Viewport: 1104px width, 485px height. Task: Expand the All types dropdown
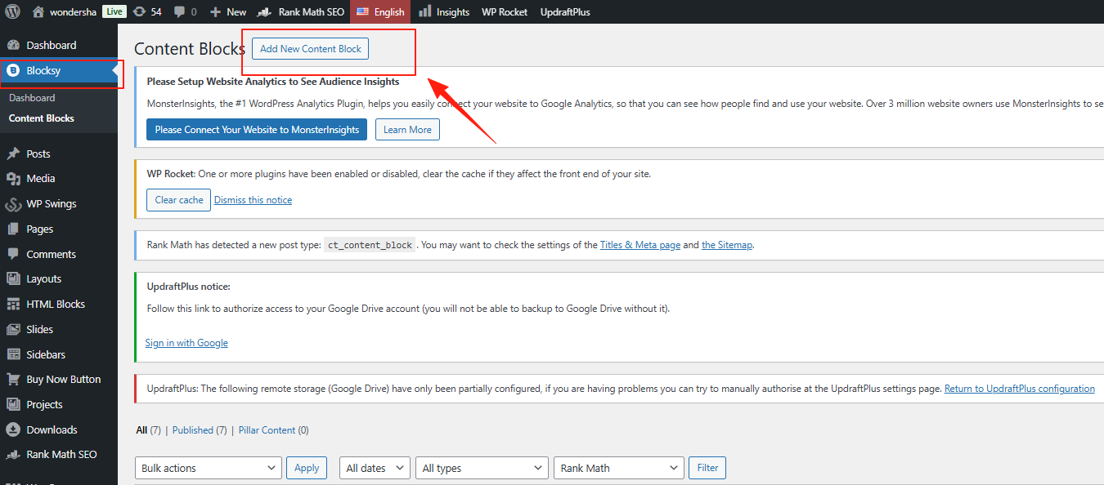tap(481, 468)
